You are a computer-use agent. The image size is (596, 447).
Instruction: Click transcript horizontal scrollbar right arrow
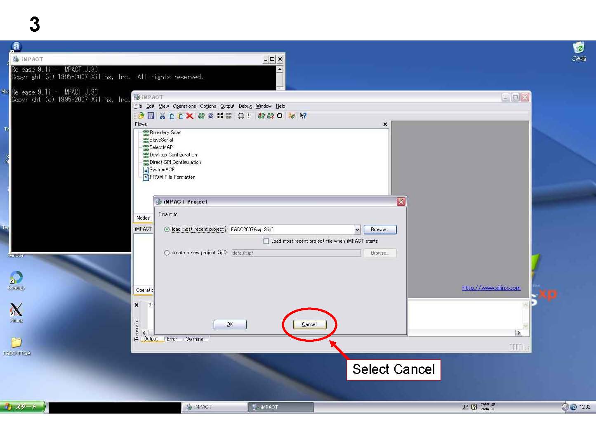coord(519,333)
